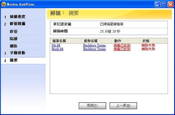
Task: Open the 掃描進度 step in sidebar
Action: pyautogui.click(x=17, y=17)
